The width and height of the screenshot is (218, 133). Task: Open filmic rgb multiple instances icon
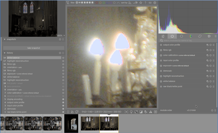(x=208, y=50)
